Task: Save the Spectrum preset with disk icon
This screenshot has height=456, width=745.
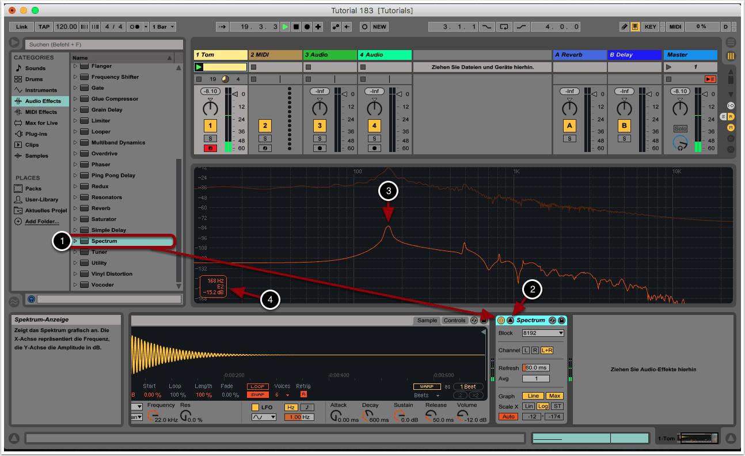Action: 561,320
